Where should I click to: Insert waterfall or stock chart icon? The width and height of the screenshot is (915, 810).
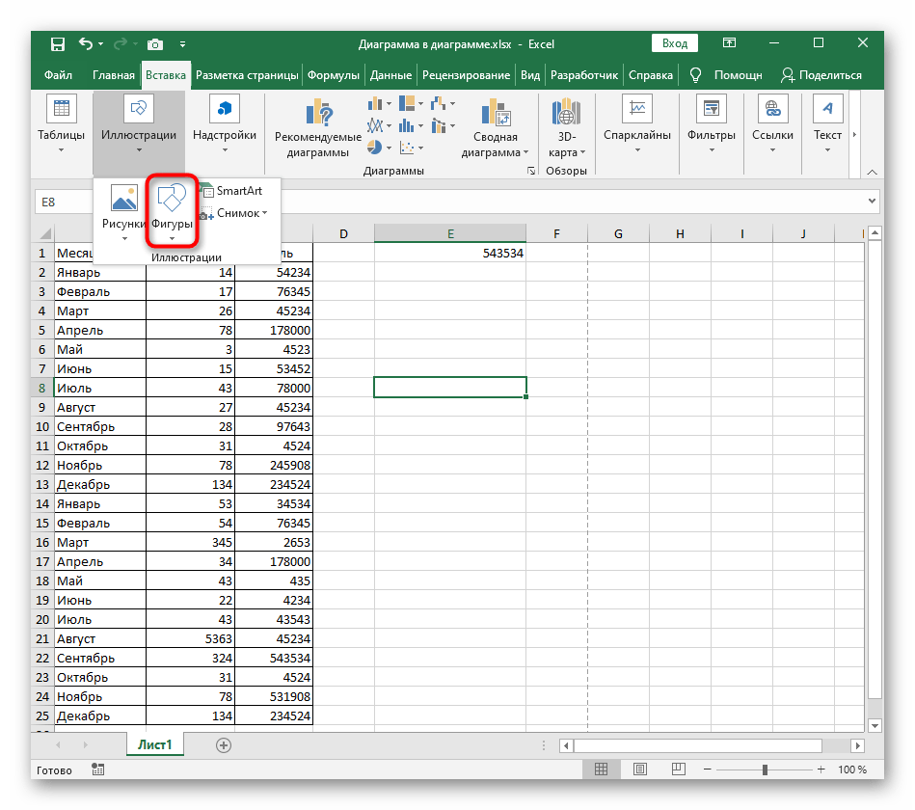pyautogui.click(x=443, y=104)
